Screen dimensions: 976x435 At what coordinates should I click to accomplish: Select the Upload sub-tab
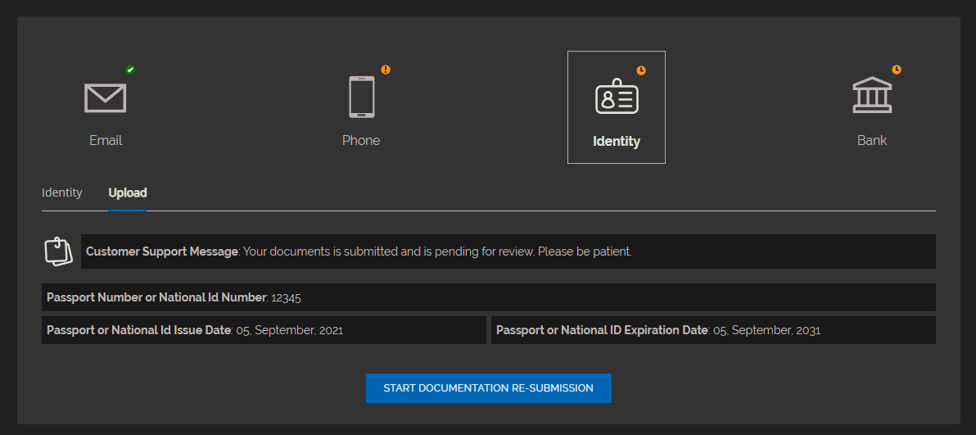pyautogui.click(x=128, y=193)
